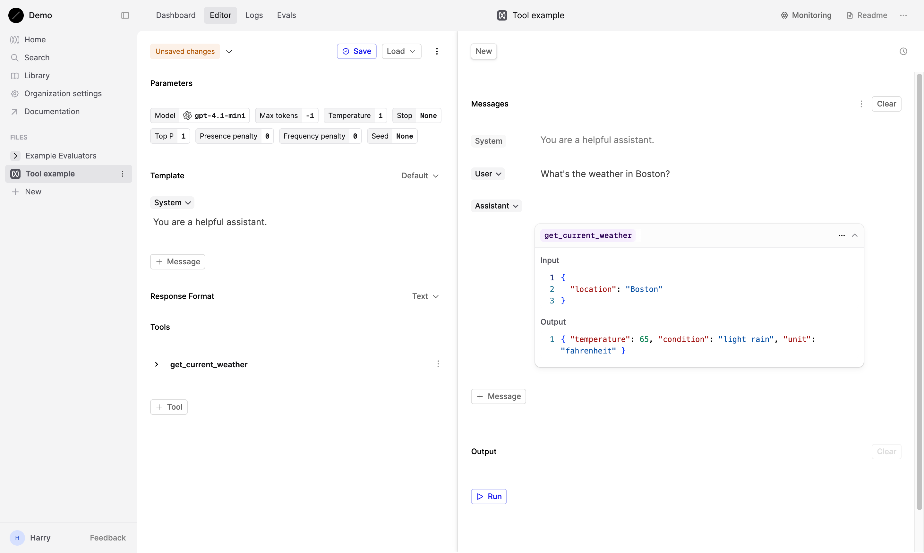The height and width of the screenshot is (553, 924).
Task: Open the Readme
Action: (867, 15)
